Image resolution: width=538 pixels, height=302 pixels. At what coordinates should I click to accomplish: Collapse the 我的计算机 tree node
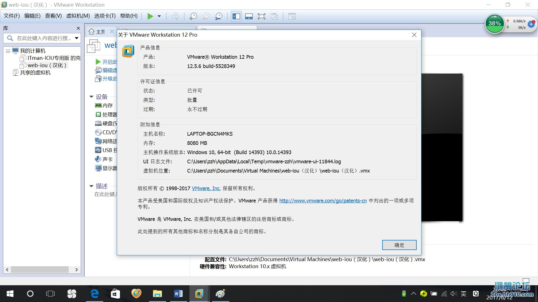tap(8, 51)
